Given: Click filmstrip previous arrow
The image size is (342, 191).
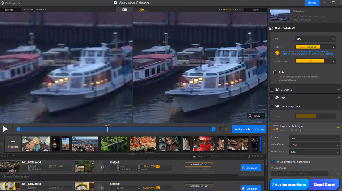Looking at the screenshot, I should [x=2, y=144].
